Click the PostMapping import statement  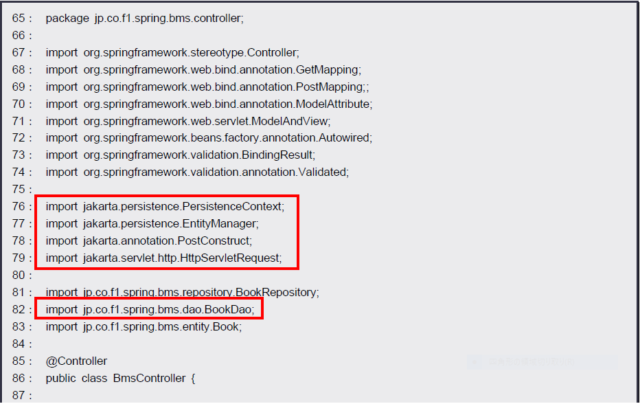tap(206, 87)
